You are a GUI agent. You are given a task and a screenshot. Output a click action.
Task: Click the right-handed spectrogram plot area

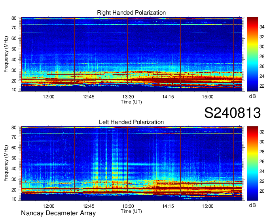click(131, 54)
